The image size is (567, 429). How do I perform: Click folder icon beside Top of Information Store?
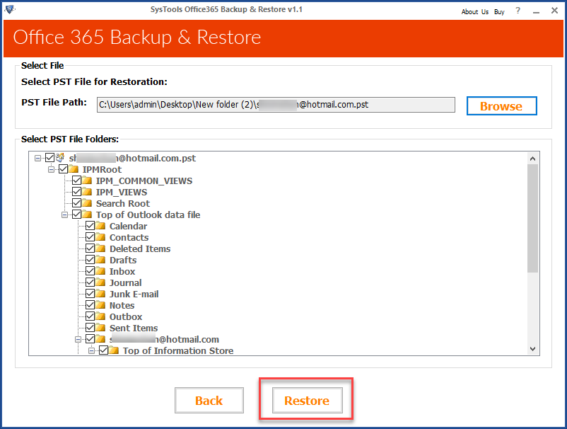click(114, 350)
